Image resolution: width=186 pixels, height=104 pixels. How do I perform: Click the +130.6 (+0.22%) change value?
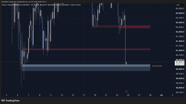pyautogui.click(x=75, y=5)
